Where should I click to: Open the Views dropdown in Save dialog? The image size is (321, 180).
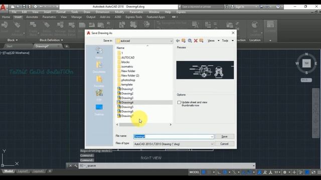(x=219, y=40)
